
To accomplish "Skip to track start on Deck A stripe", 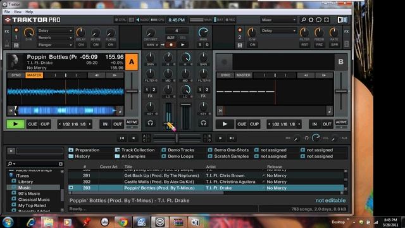I will [11, 111].
